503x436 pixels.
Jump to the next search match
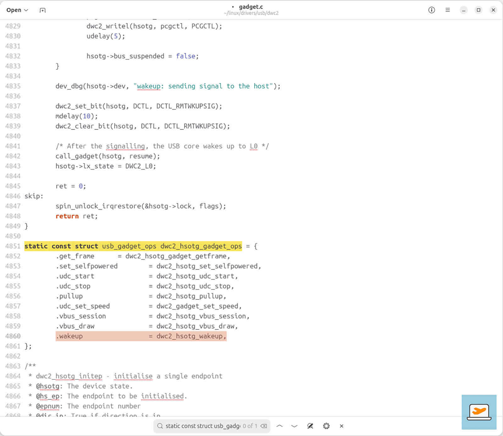coord(294,426)
